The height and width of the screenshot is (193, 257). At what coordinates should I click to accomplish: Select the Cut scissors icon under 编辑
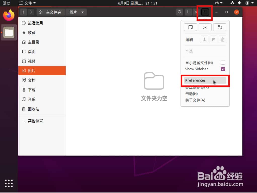pos(204,39)
